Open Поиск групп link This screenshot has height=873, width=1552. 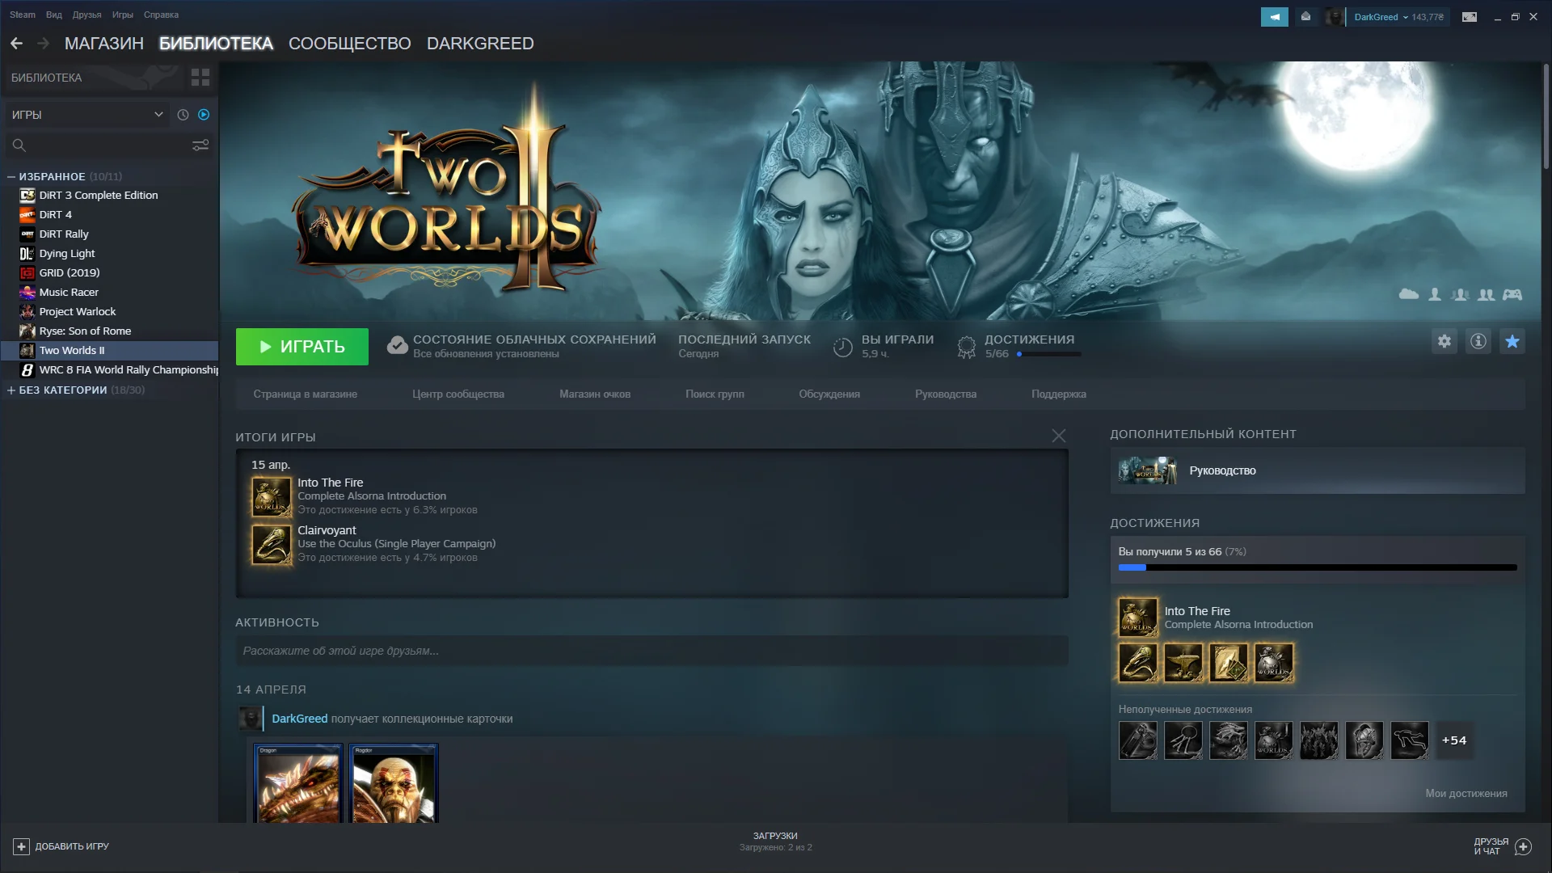pos(715,394)
